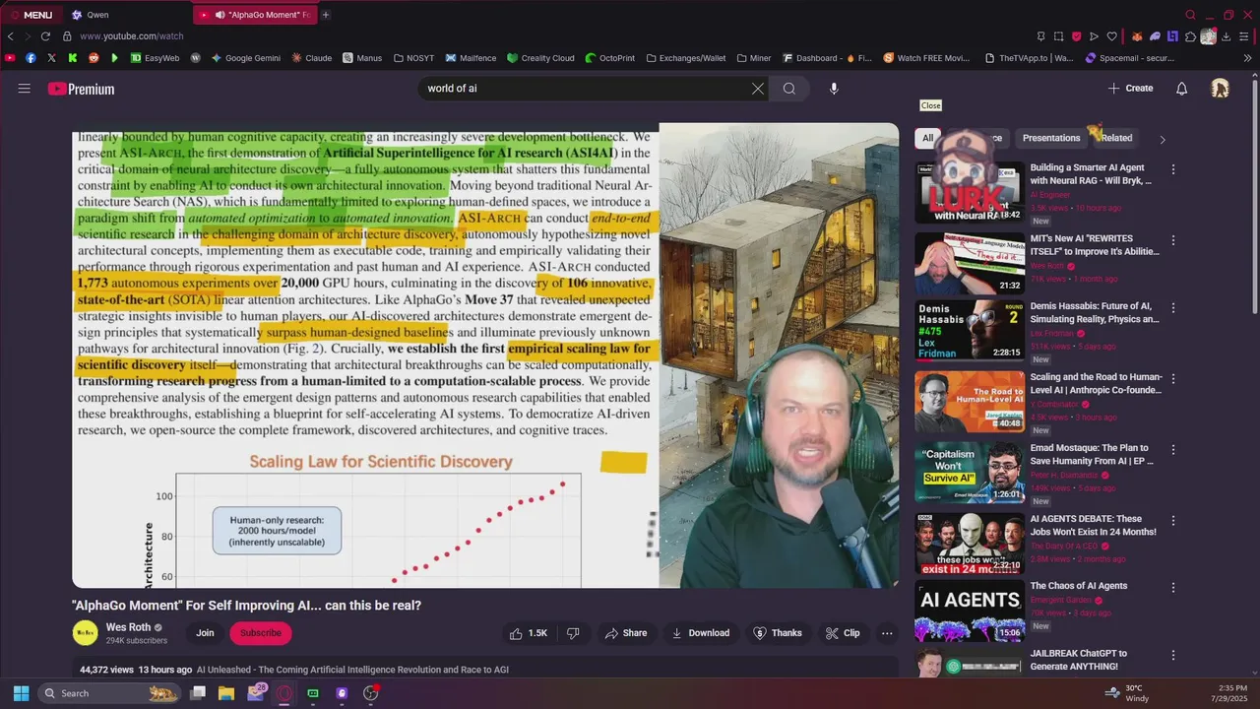Click the browser address bar URL
Screen dimensions: 1260x709
(x=132, y=36)
